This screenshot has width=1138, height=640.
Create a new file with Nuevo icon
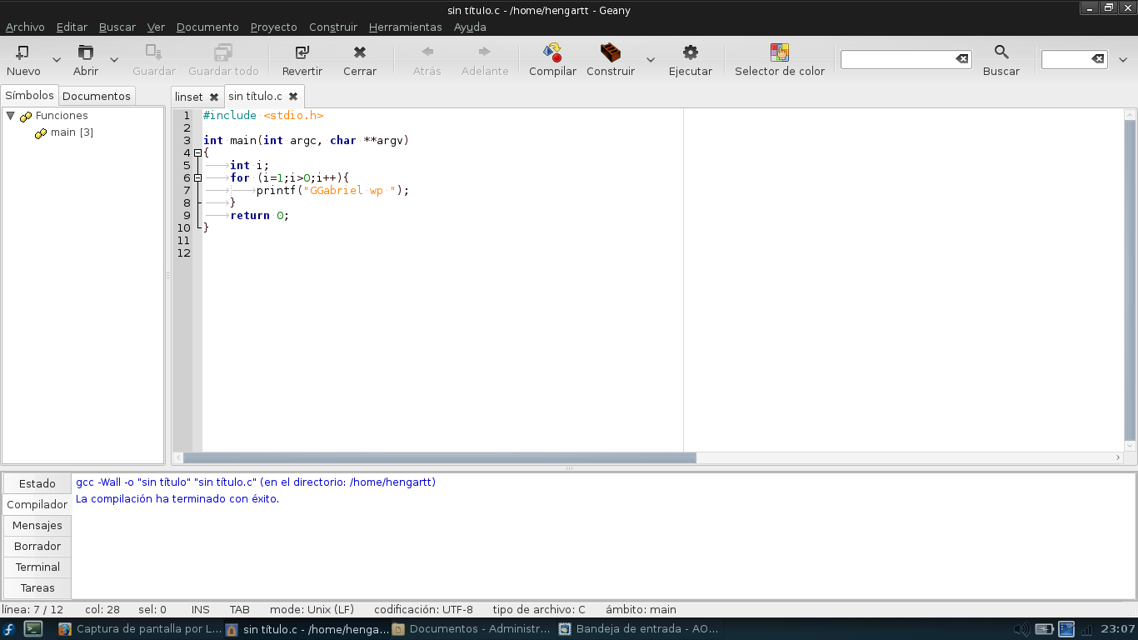22,52
